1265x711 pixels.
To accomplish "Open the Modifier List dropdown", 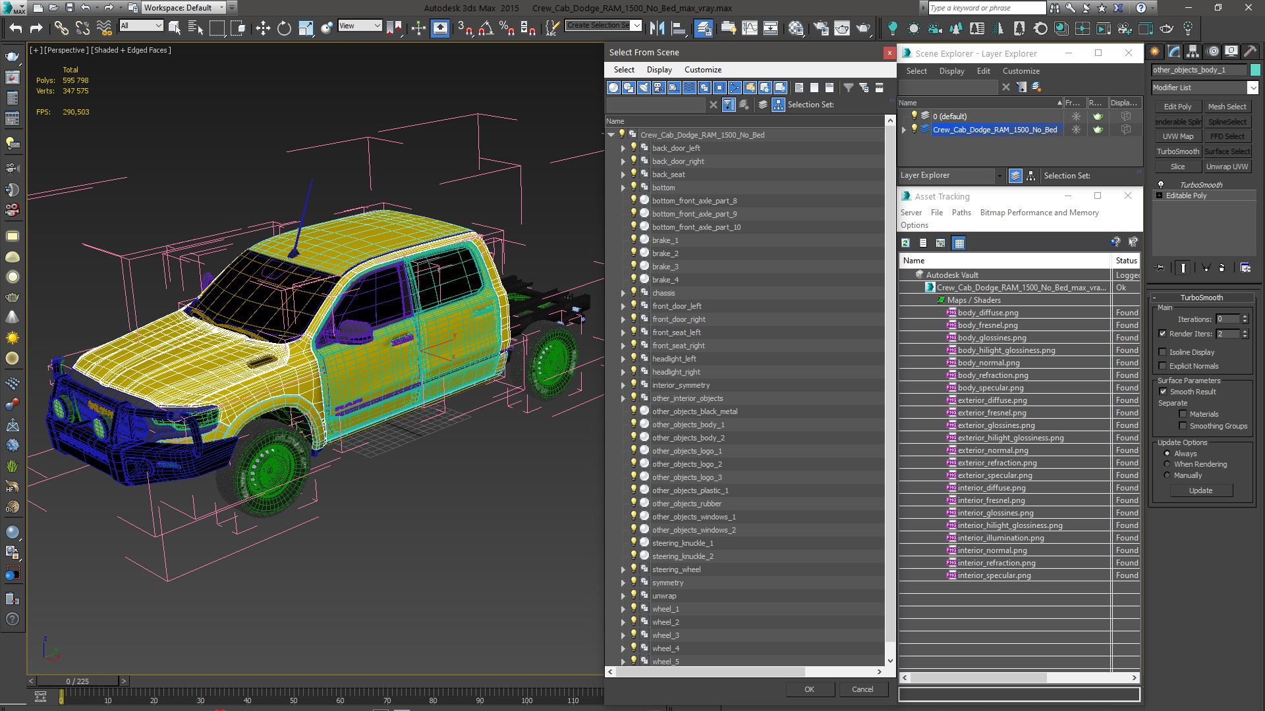I will coord(1205,88).
